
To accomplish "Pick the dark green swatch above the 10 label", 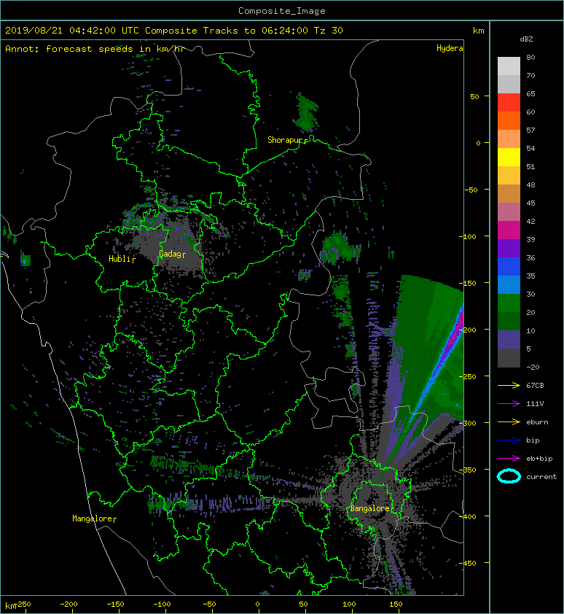I will (x=509, y=321).
